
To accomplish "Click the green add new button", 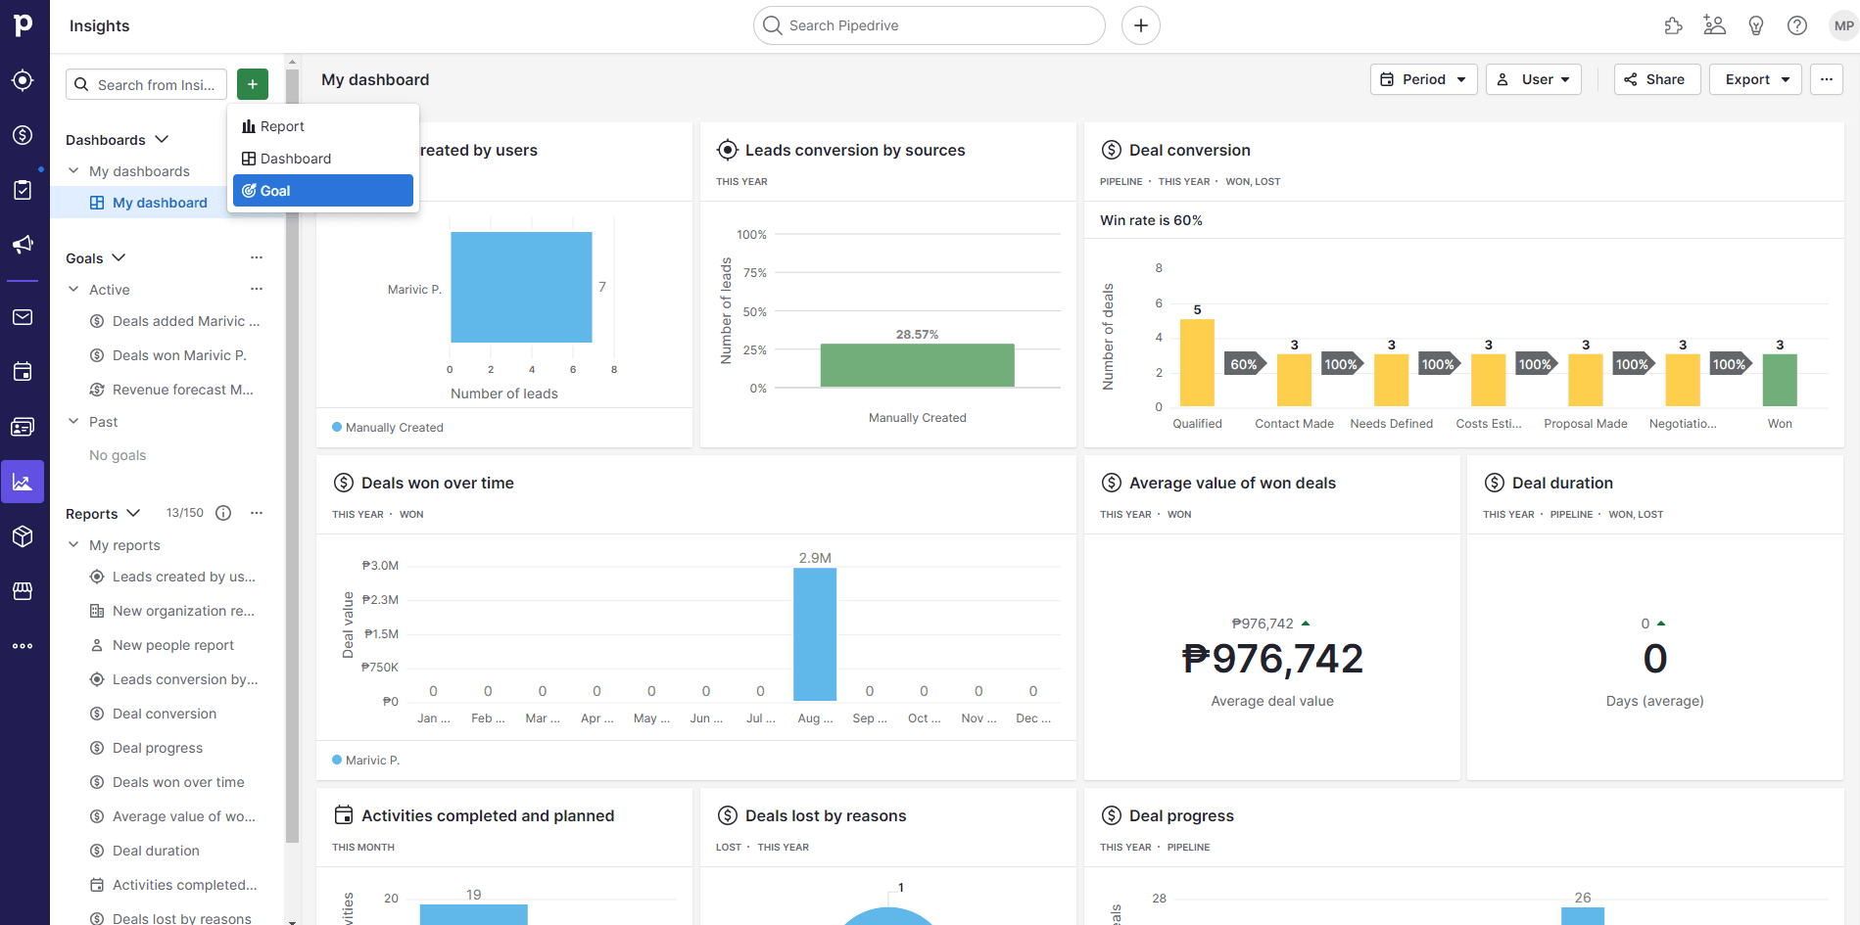I will click(253, 85).
